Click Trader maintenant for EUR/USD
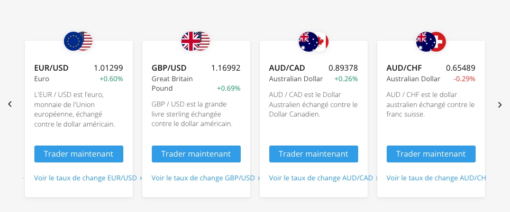The image size is (510, 212). [x=79, y=154]
